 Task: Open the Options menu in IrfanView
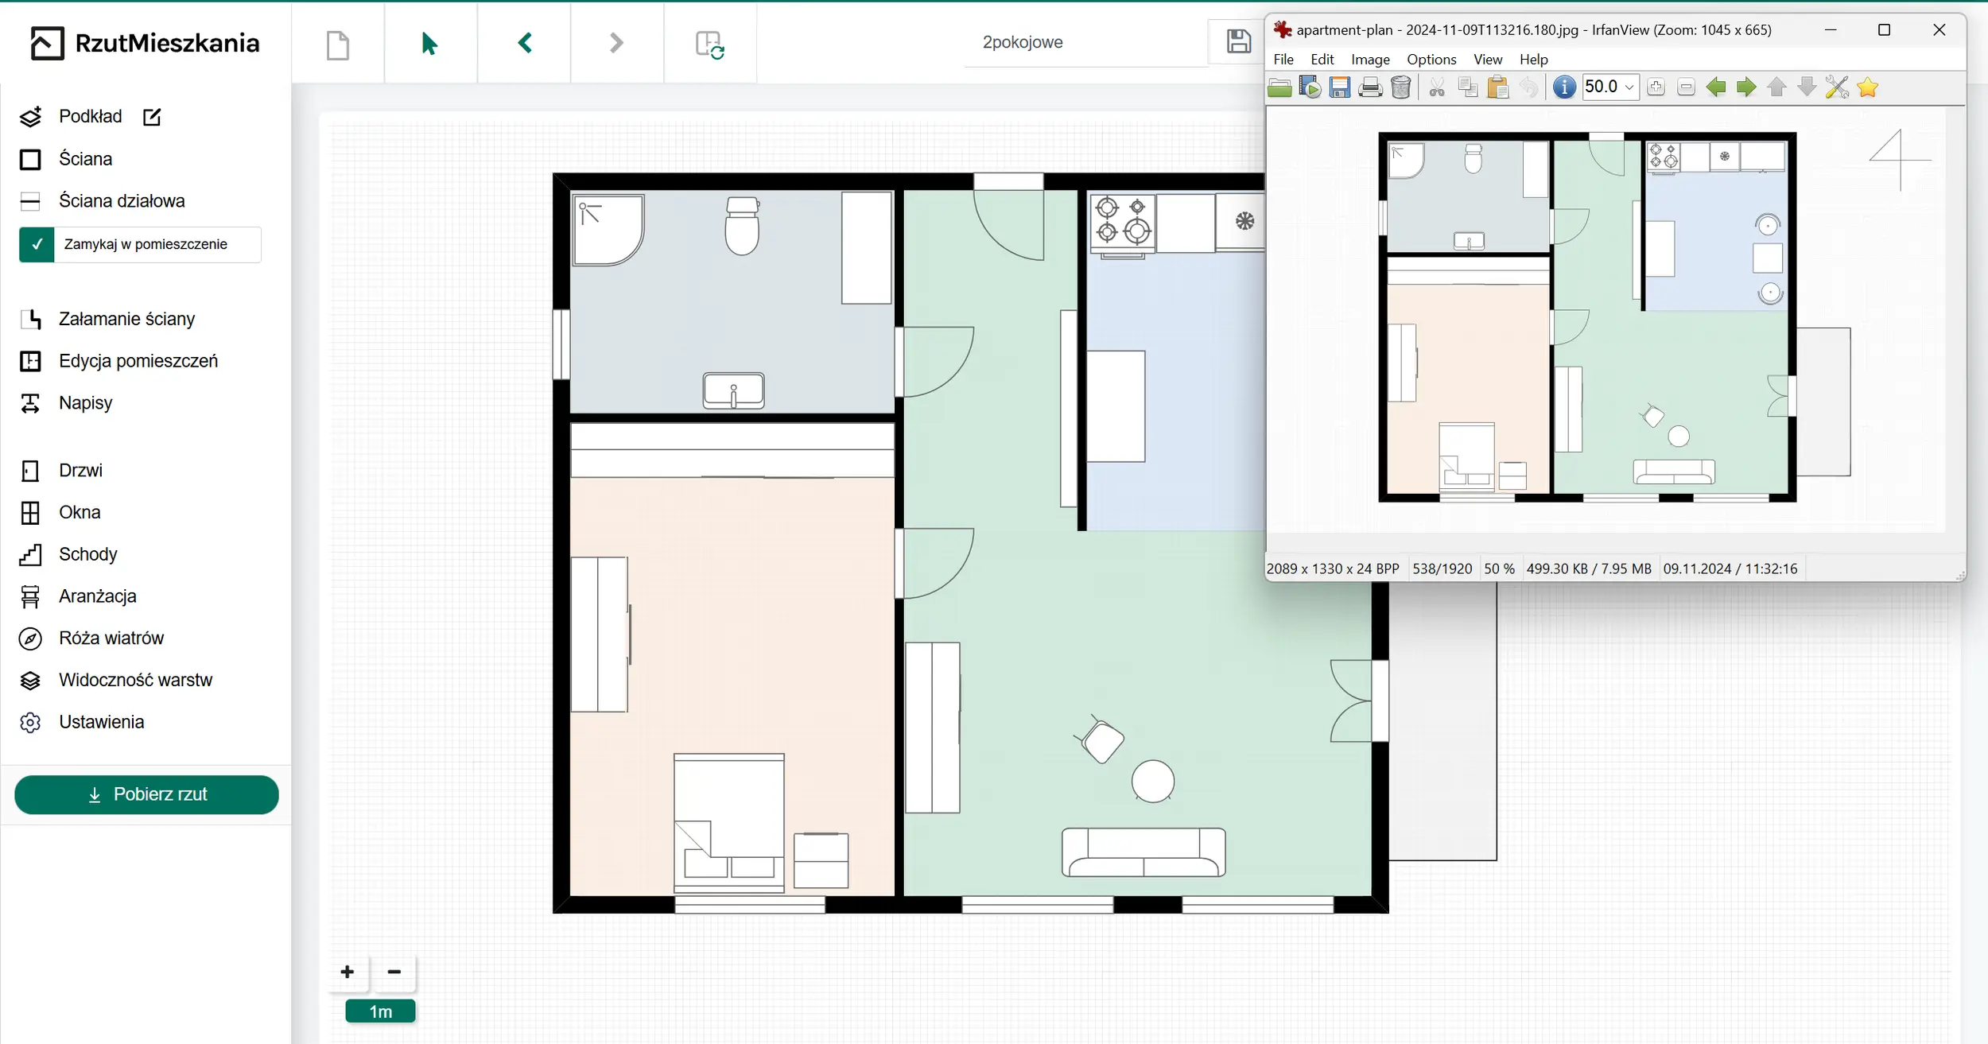[x=1431, y=60]
